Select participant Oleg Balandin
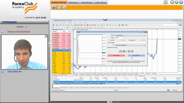Viewport: 184px width, 103px height. [x=15, y=72]
